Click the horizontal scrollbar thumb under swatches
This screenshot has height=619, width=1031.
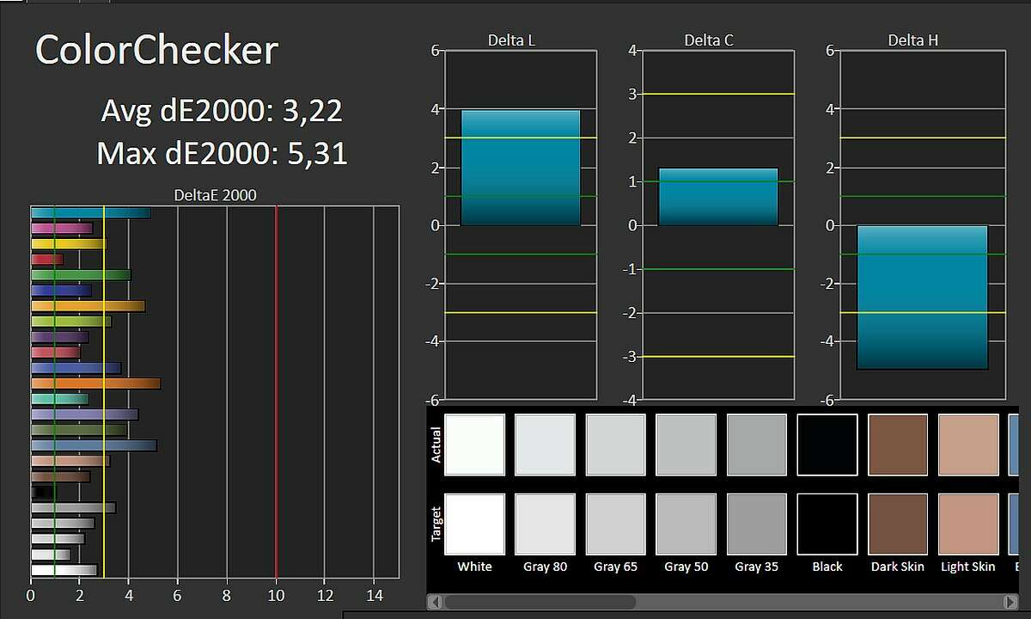(540, 602)
